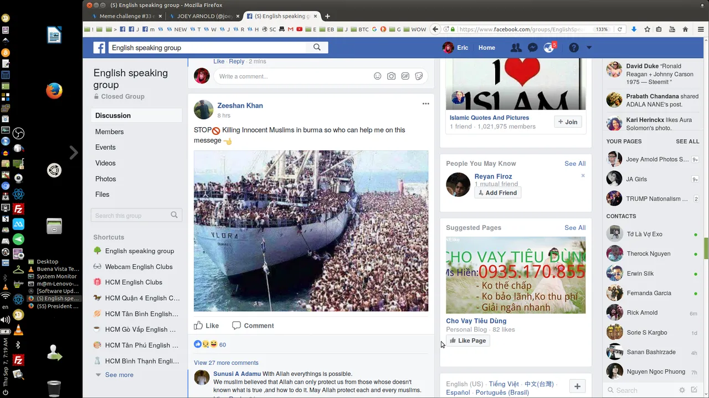Reload the page with the refresh icon
This screenshot has height=398, width=709.
pos(620,29)
